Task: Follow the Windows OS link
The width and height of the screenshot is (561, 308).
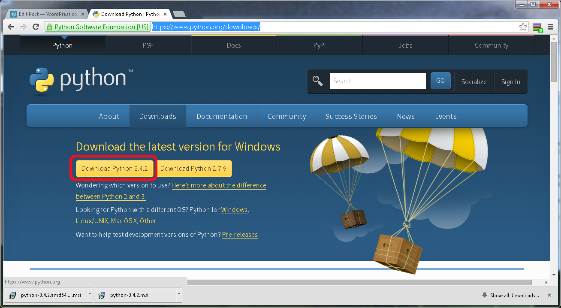Action: pos(234,210)
